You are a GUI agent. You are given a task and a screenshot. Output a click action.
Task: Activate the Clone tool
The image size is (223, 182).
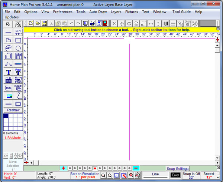click(18, 87)
